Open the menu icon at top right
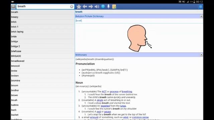 point(201,7)
